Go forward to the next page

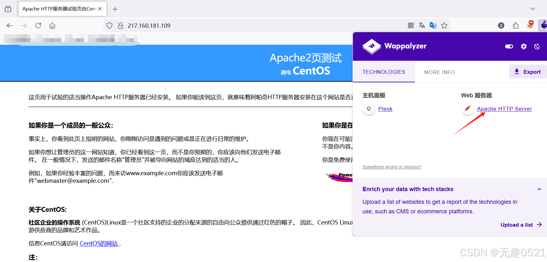pyautogui.click(x=24, y=25)
